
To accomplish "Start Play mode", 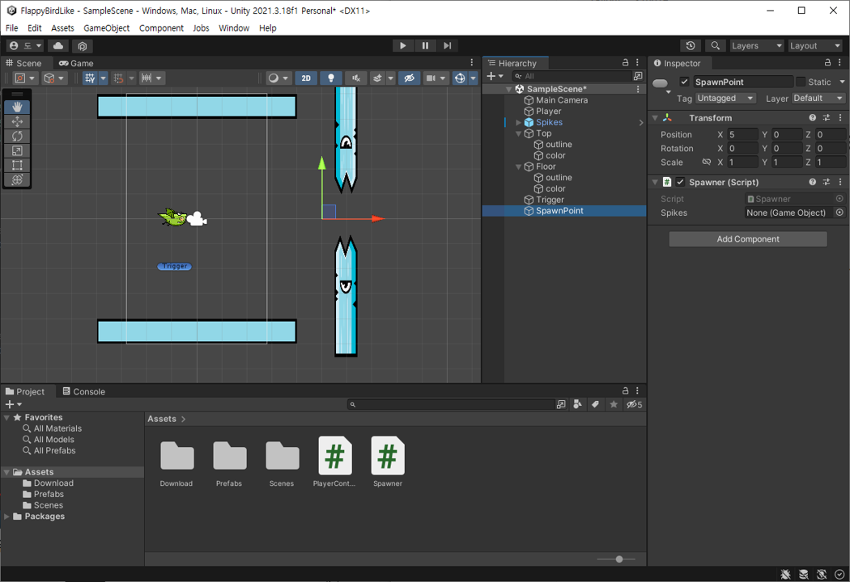I will (x=403, y=46).
